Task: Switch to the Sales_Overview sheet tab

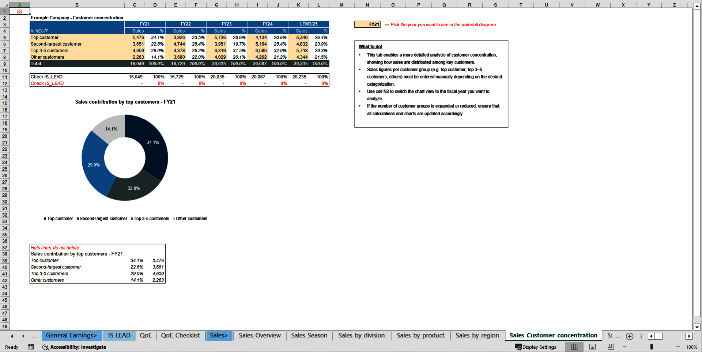Action: point(259,336)
